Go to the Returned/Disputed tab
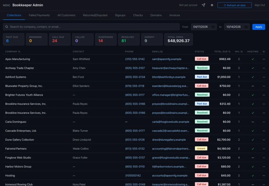Screen dimensions: 269x186 [x=95, y=15]
